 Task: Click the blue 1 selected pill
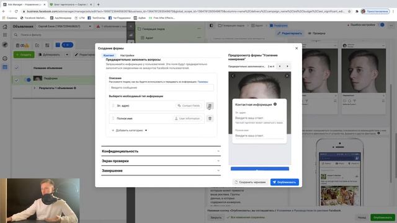68,45
